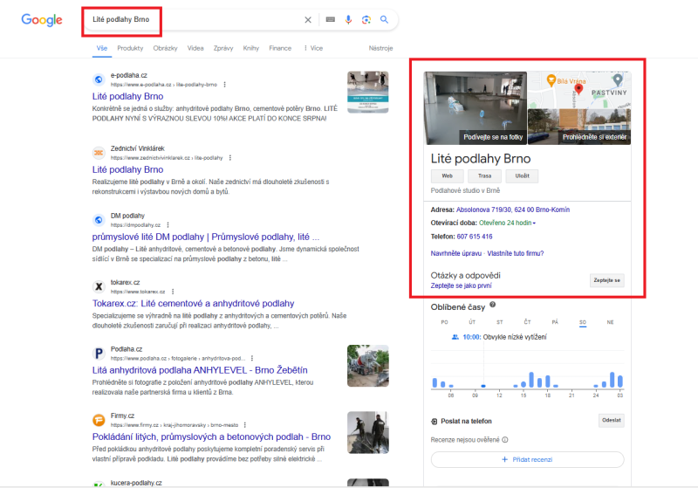The height and width of the screenshot is (488, 698).
Task: Switch to the Knihy tab
Action: coord(251,48)
